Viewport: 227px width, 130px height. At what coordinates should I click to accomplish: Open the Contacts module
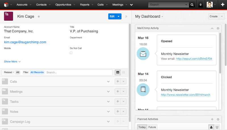(x=41, y=5)
